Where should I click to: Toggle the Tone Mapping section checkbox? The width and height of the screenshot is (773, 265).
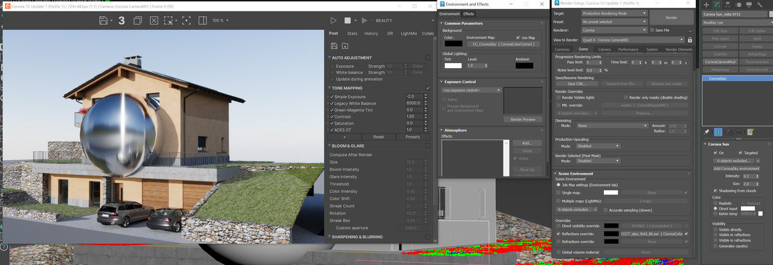(x=428, y=88)
